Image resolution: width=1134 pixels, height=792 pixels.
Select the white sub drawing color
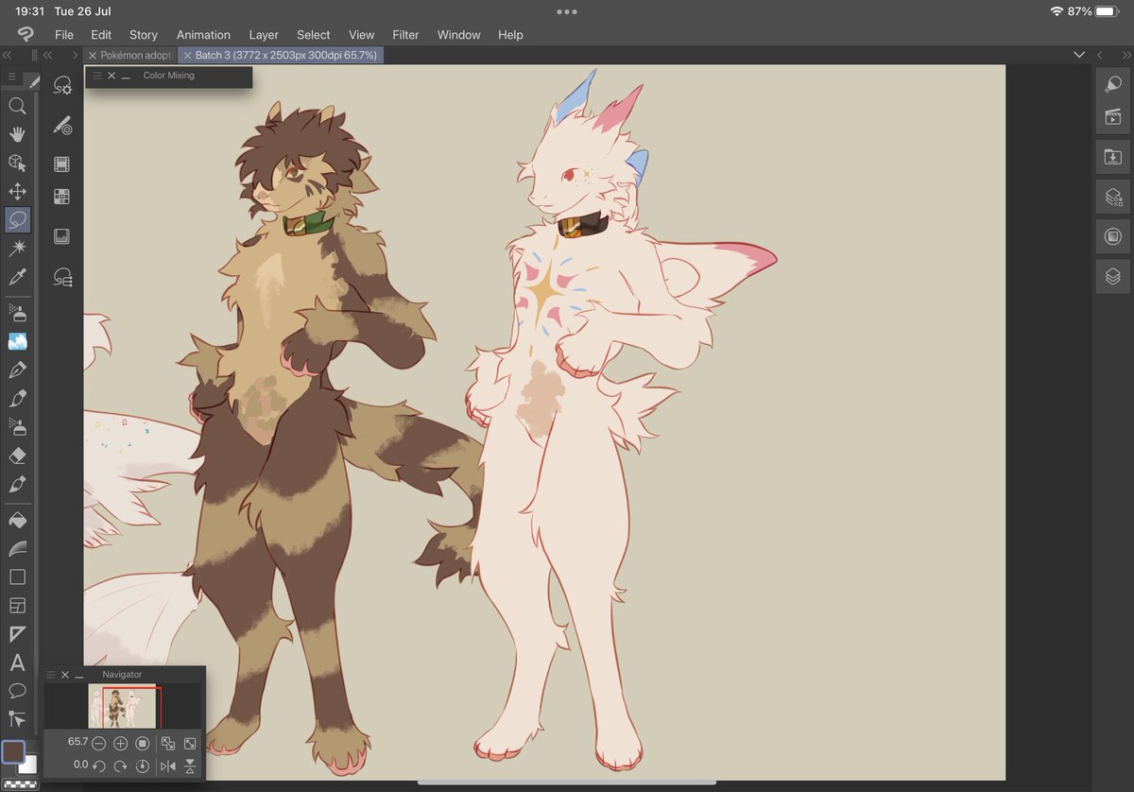(28, 764)
